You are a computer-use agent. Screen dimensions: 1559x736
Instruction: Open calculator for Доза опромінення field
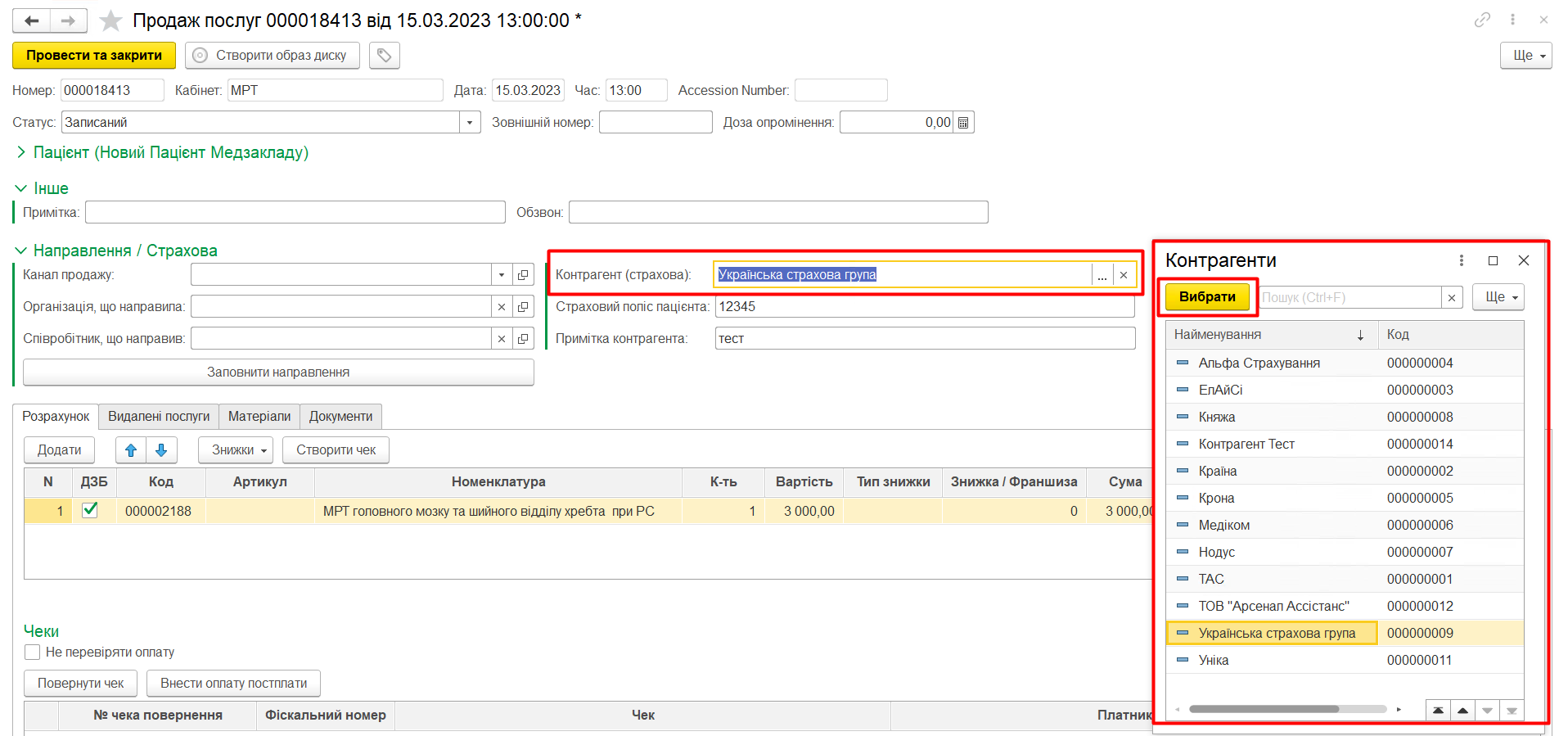pos(963,123)
